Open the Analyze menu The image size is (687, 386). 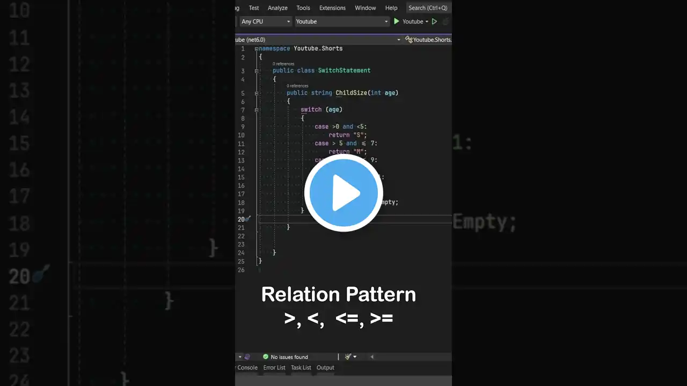pyautogui.click(x=277, y=8)
